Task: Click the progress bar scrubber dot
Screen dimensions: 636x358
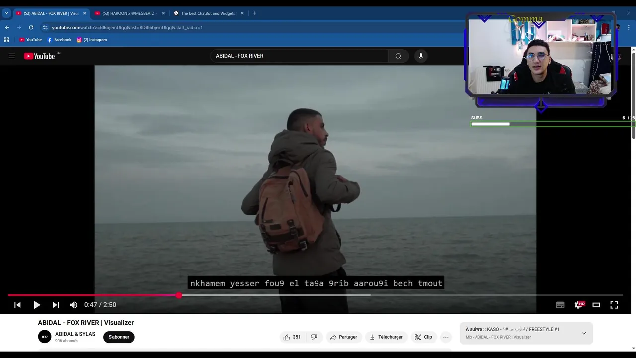Action: pos(179,295)
